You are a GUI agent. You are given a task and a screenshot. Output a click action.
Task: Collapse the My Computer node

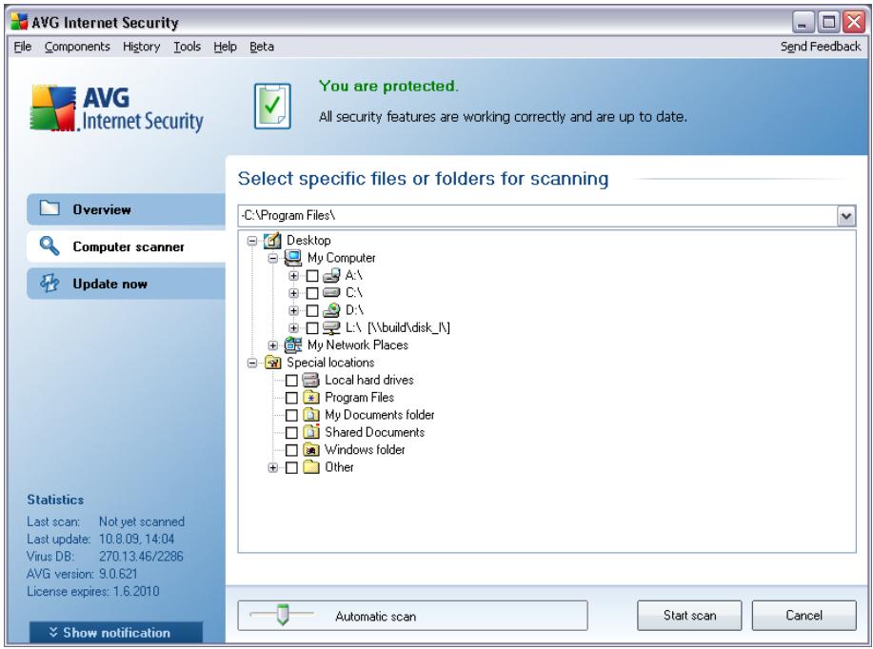(x=273, y=258)
